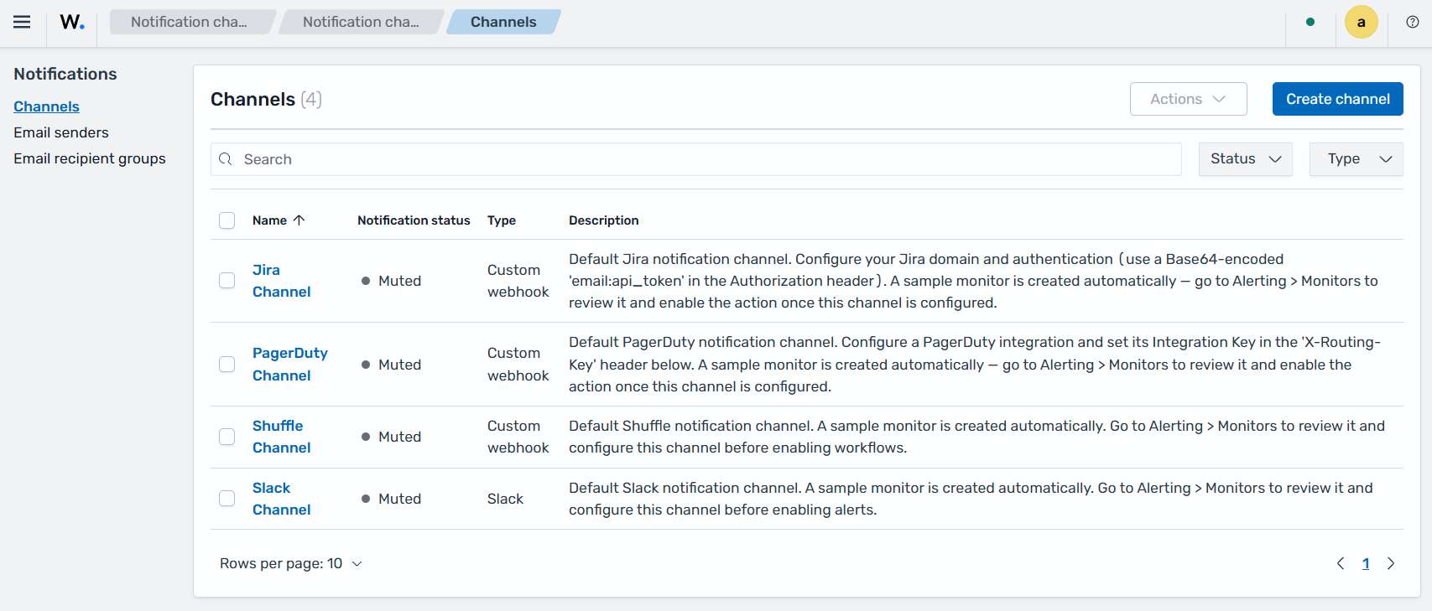Image resolution: width=1432 pixels, height=611 pixels.
Task: Open Email senders in sidebar
Action: (x=61, y=132)
